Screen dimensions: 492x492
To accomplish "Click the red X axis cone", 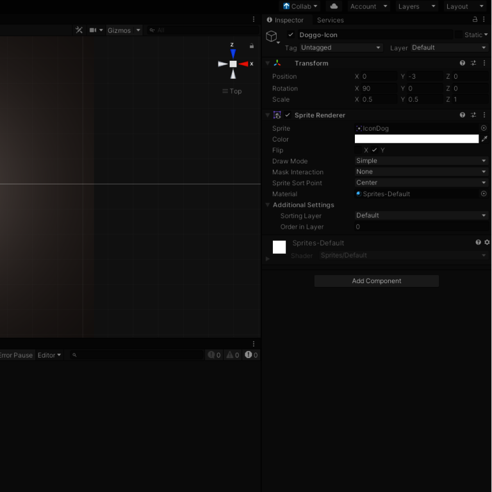I will tap(243, 64).
